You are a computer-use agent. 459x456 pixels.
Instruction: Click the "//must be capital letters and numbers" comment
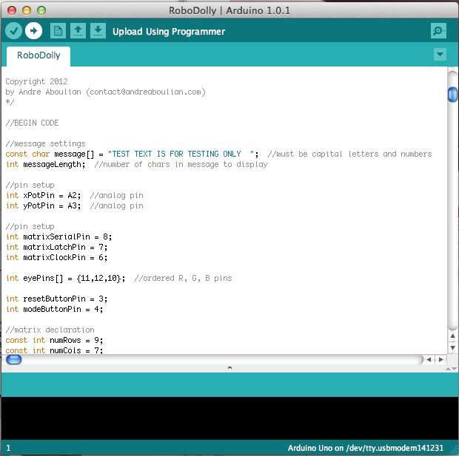(349, 154)
